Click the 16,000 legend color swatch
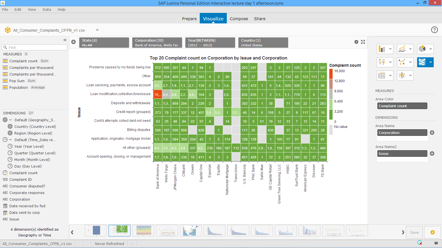442x248 pixels. pyautogui.click(x=331, y=74)
